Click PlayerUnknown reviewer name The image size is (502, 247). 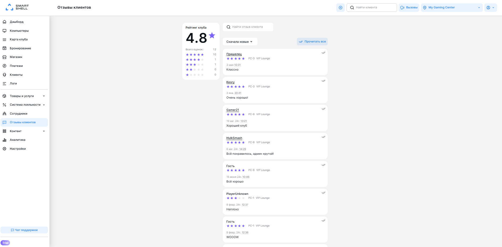coord(237,194)
